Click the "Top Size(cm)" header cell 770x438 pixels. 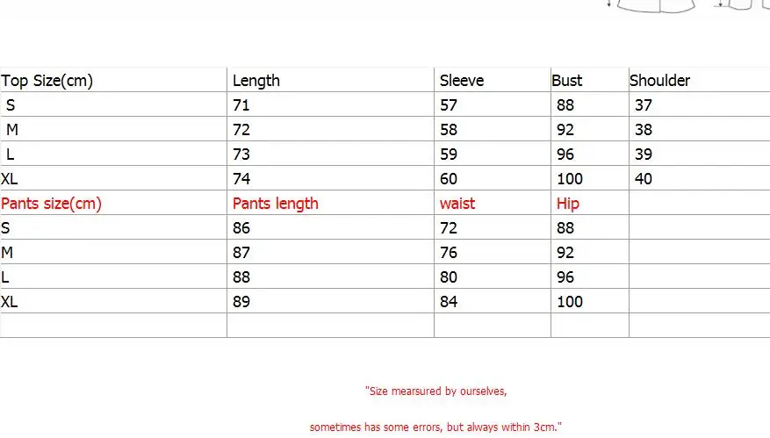(47, 81)
